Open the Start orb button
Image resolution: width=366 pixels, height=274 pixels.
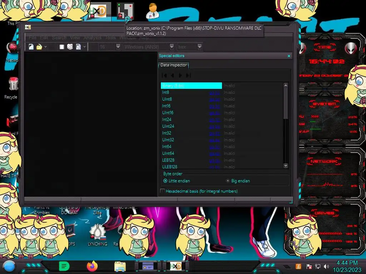[x=9, y=266]
